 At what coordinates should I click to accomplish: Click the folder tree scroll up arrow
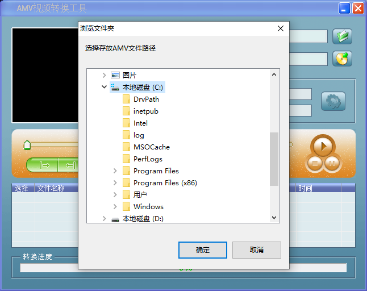click(x=274, y=74)
